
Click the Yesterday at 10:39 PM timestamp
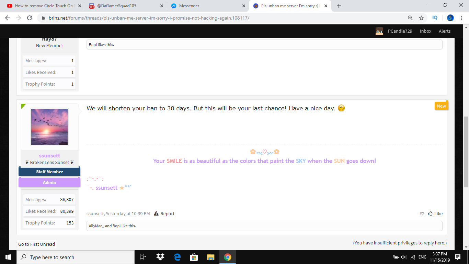(x=128, y=213)
